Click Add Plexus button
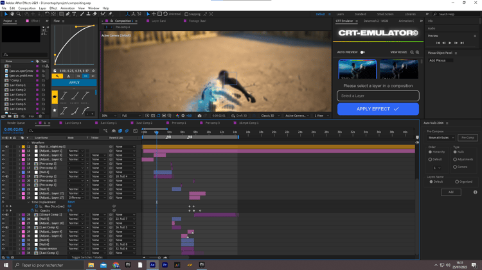482x270 pixels. click(440, 60)
